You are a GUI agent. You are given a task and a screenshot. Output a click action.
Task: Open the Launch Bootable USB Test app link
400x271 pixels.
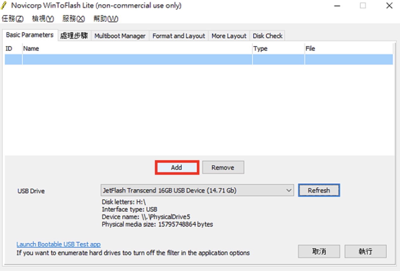pyautogui.click(x=58, y=244)
